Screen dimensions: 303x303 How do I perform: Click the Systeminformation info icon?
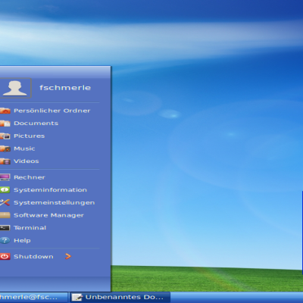coord(5,189)
